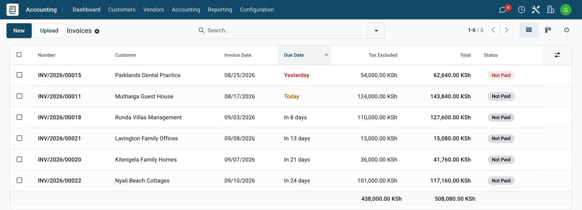Select the checkbox for INV/2026/00015
The height and width of the screenshot is (210, 582).
point(20,75)
